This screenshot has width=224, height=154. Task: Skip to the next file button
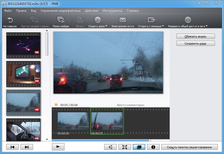tap(27, 147)
